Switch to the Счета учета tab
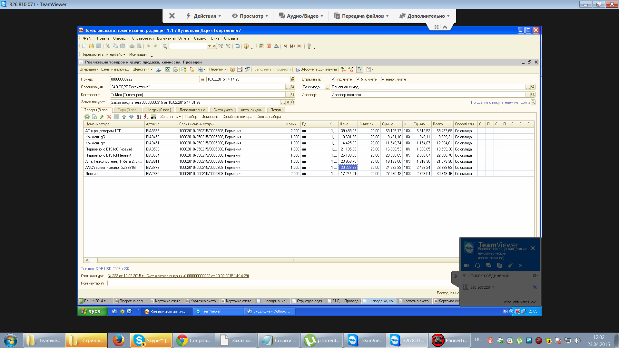This screenshot has height=348, width=619. pos(223,110)
